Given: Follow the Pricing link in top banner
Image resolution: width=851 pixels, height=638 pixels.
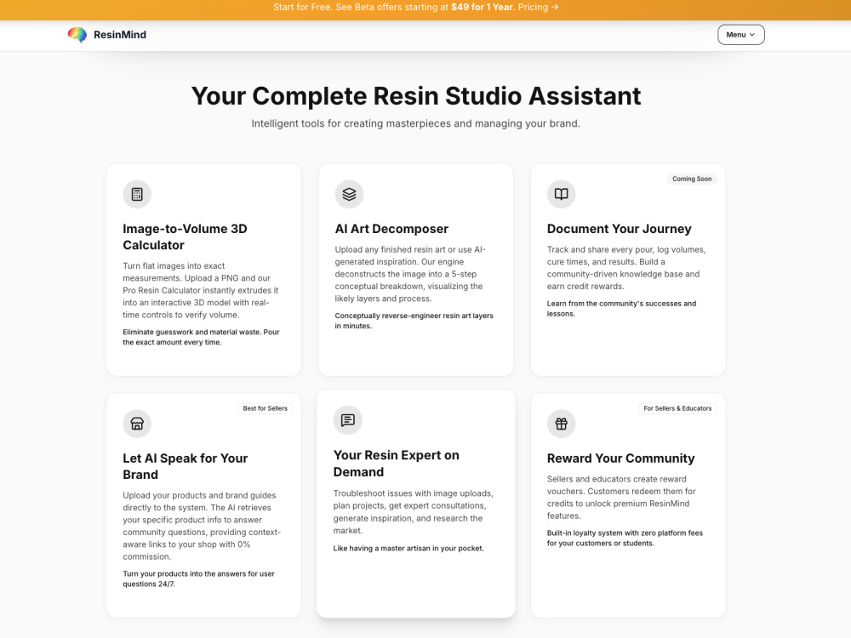Looking at the screenshot, I should (x=538, y=7).
